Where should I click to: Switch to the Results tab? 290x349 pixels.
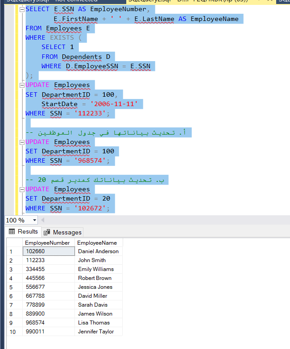click(x=23, y=232)
